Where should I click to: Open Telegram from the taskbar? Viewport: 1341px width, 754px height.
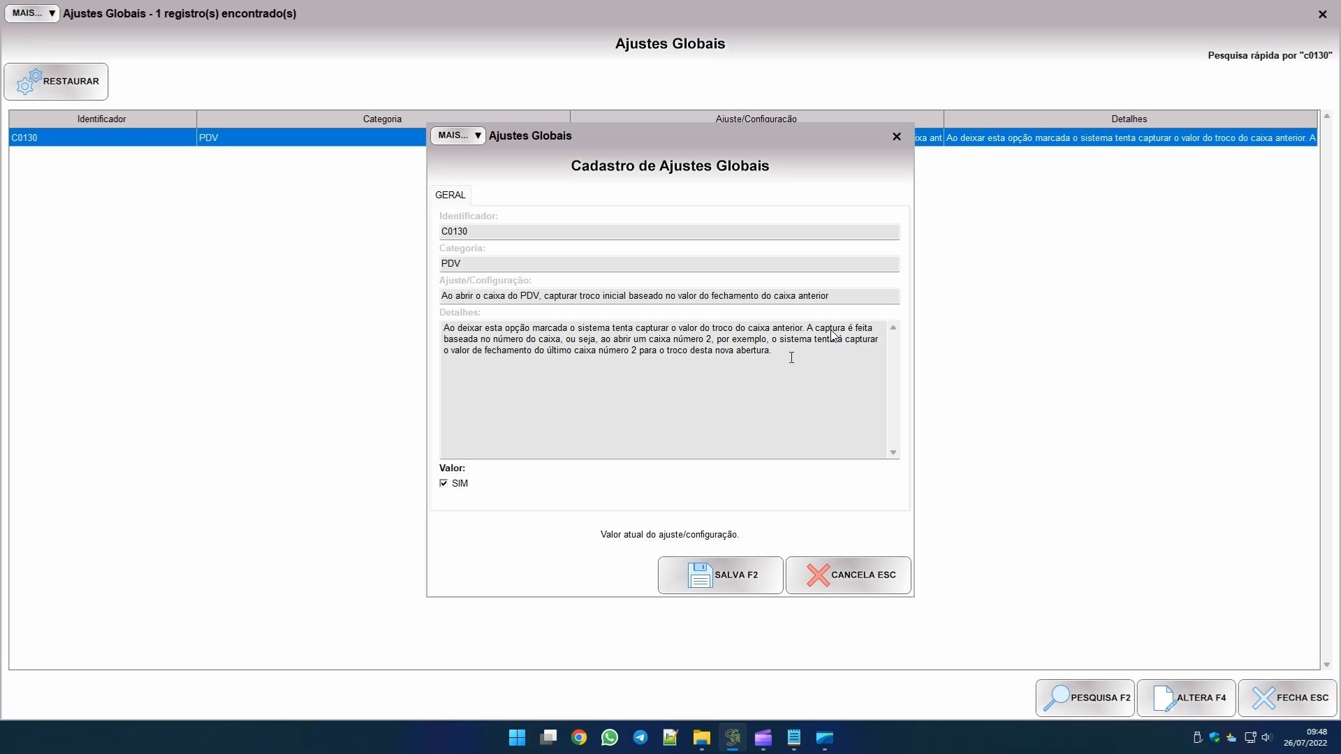(640, 738)
